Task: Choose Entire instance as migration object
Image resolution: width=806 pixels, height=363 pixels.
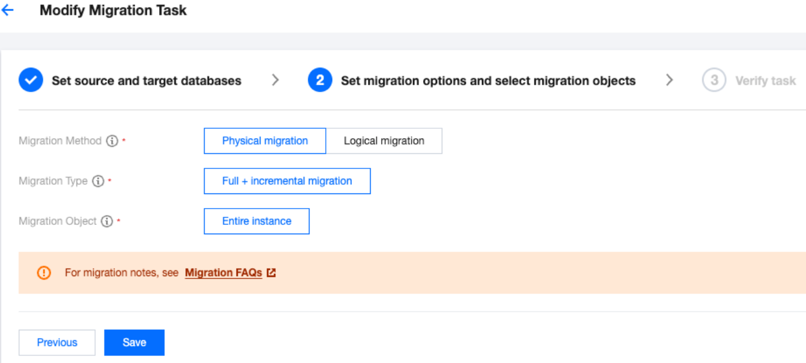Action: click(x=256, y=221)
